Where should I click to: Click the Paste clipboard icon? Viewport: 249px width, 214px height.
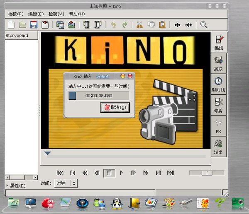click(x=162, y=25)
